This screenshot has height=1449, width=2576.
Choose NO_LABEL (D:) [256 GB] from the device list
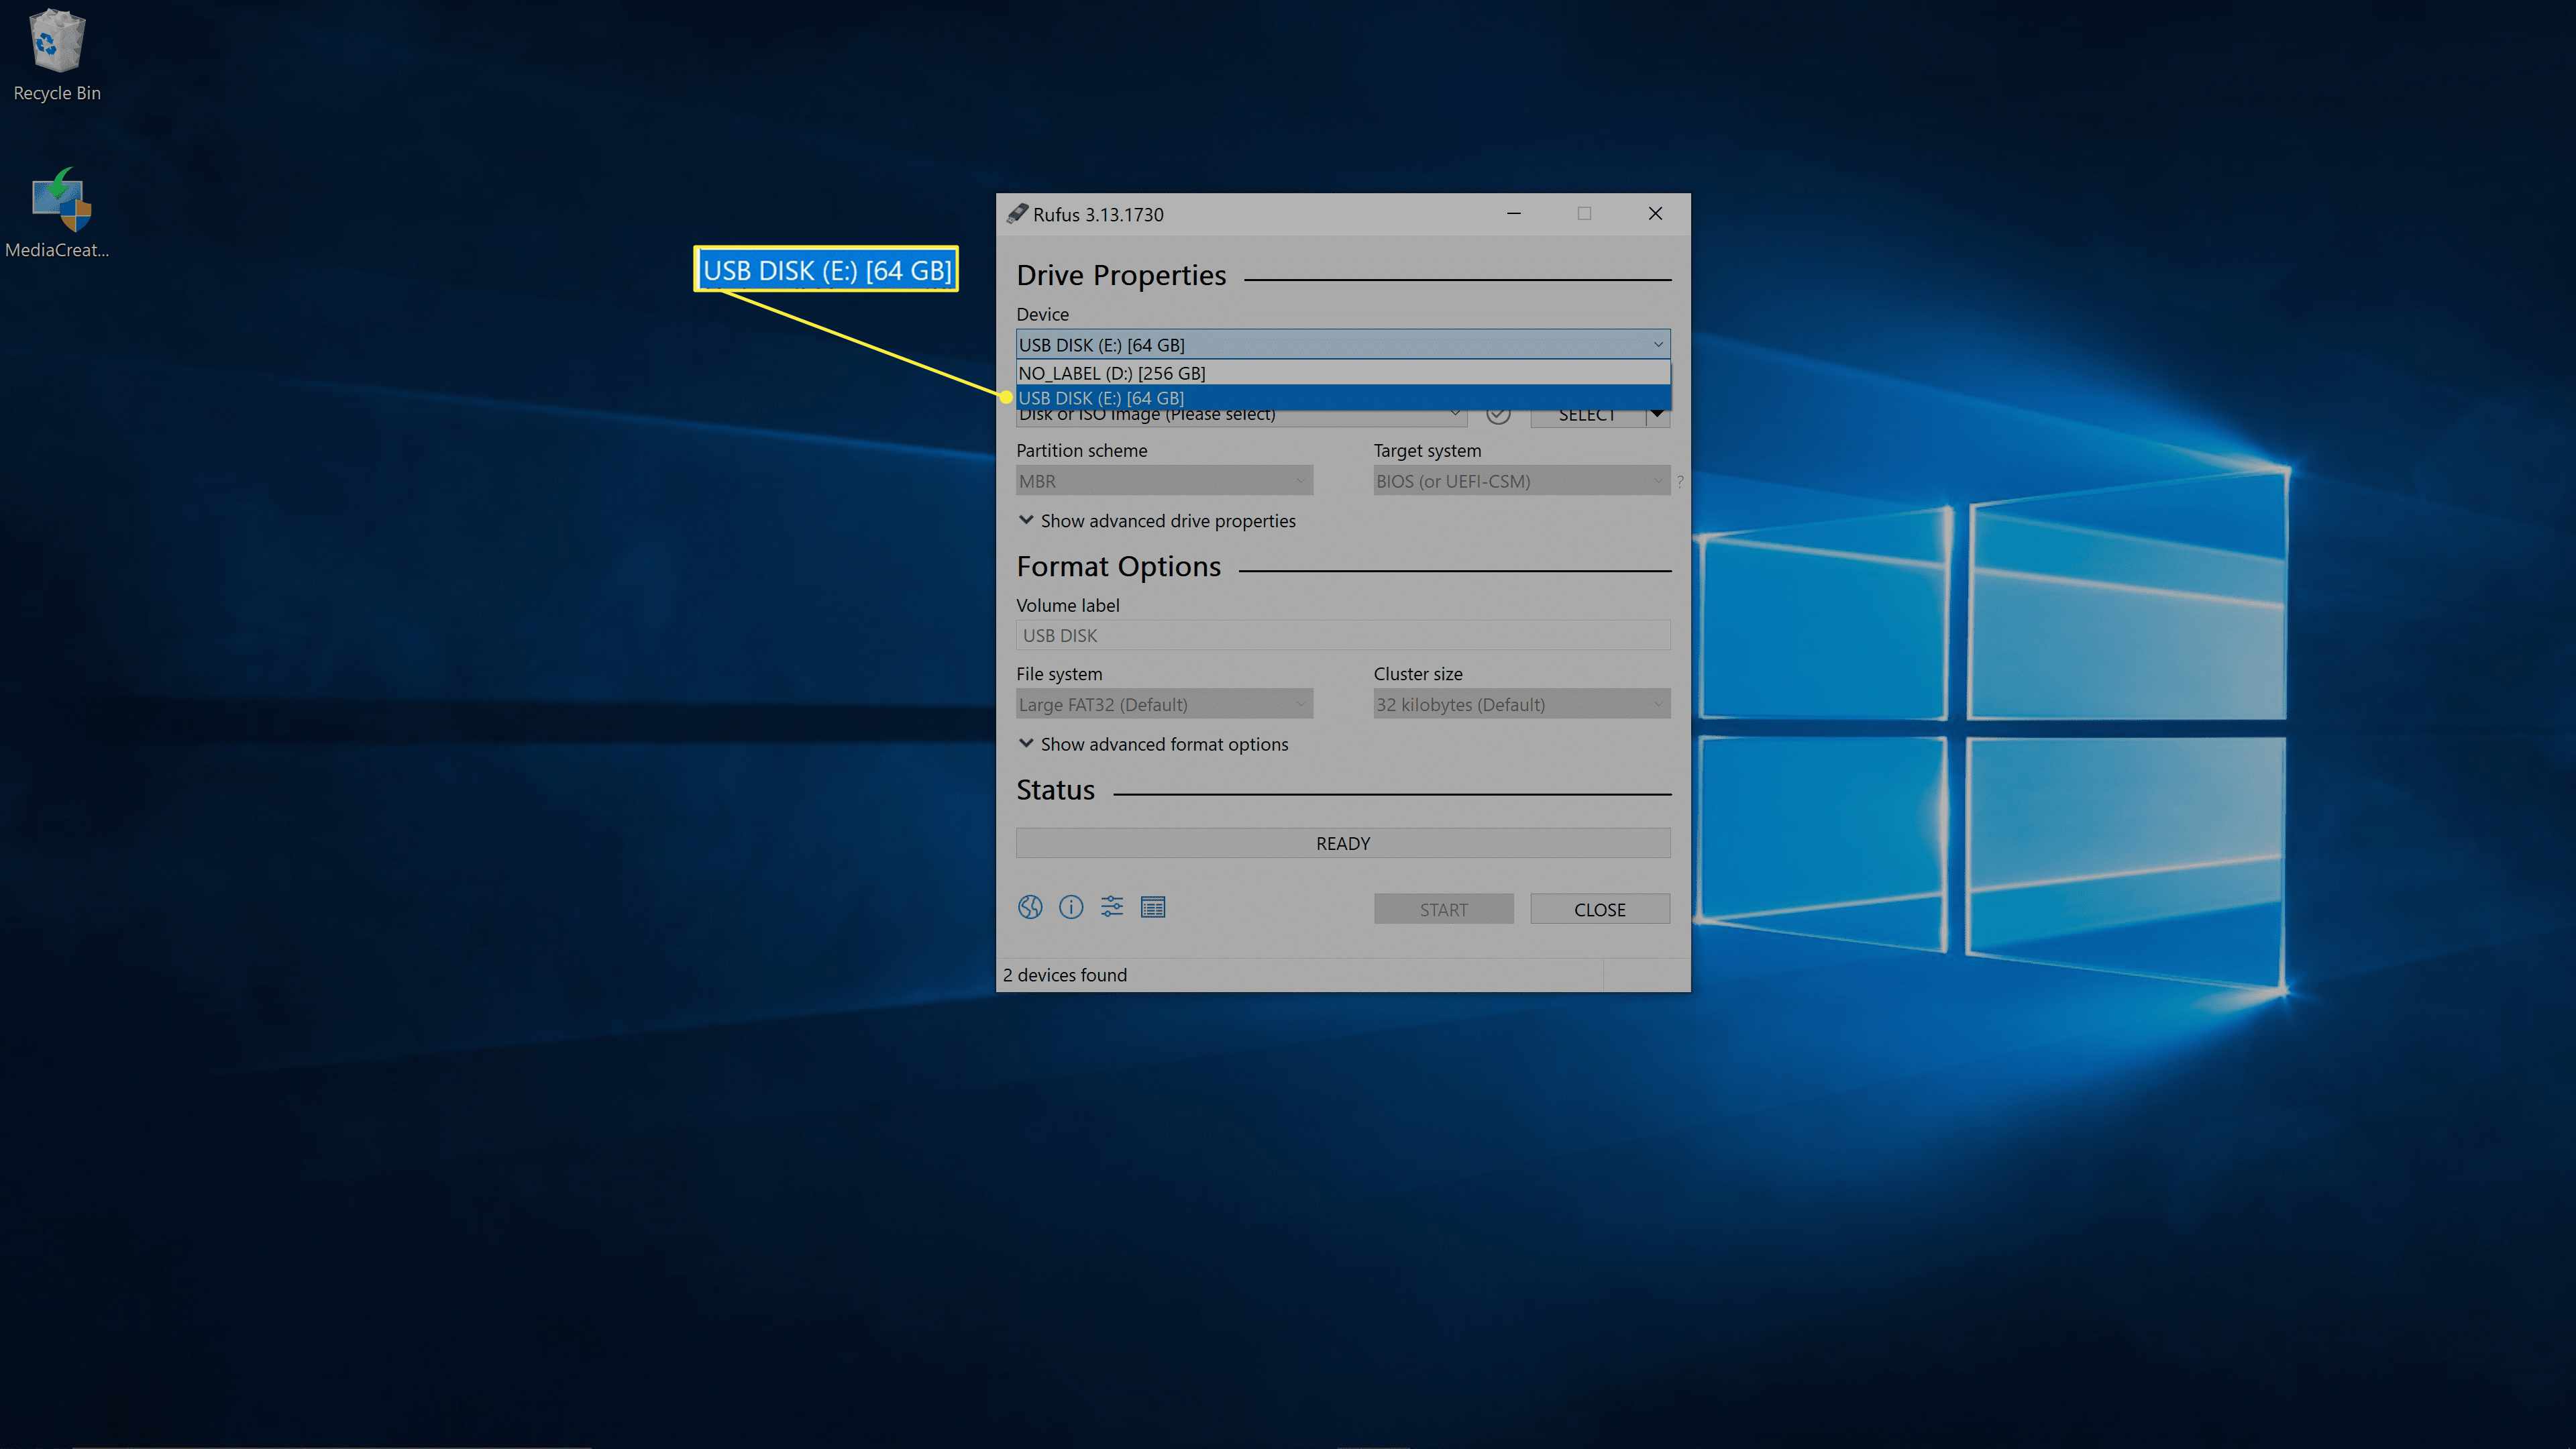coord(1343,373)
